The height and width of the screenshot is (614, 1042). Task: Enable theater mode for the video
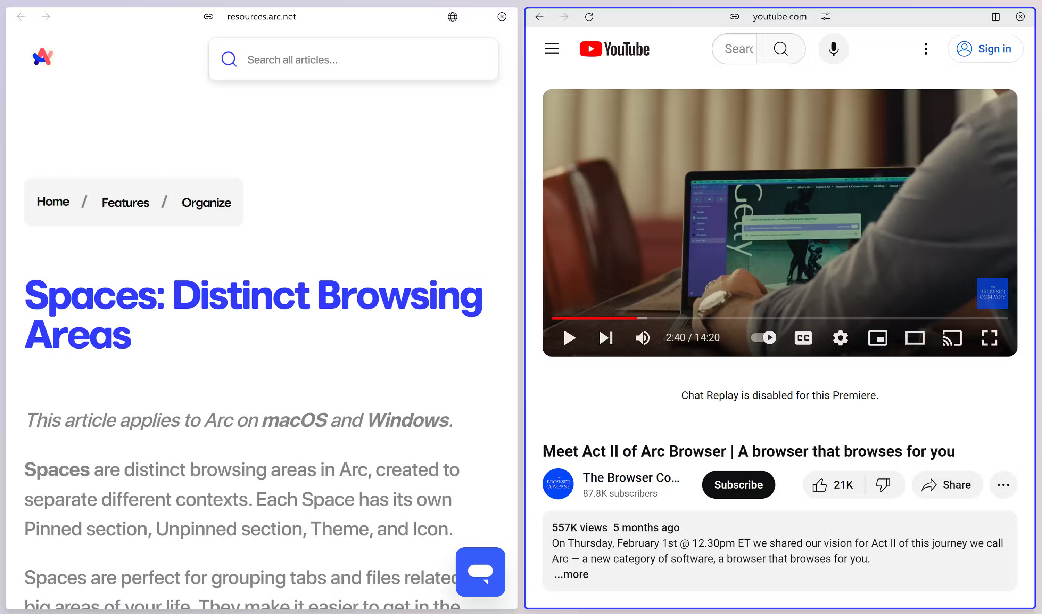(x=915, y=338)
